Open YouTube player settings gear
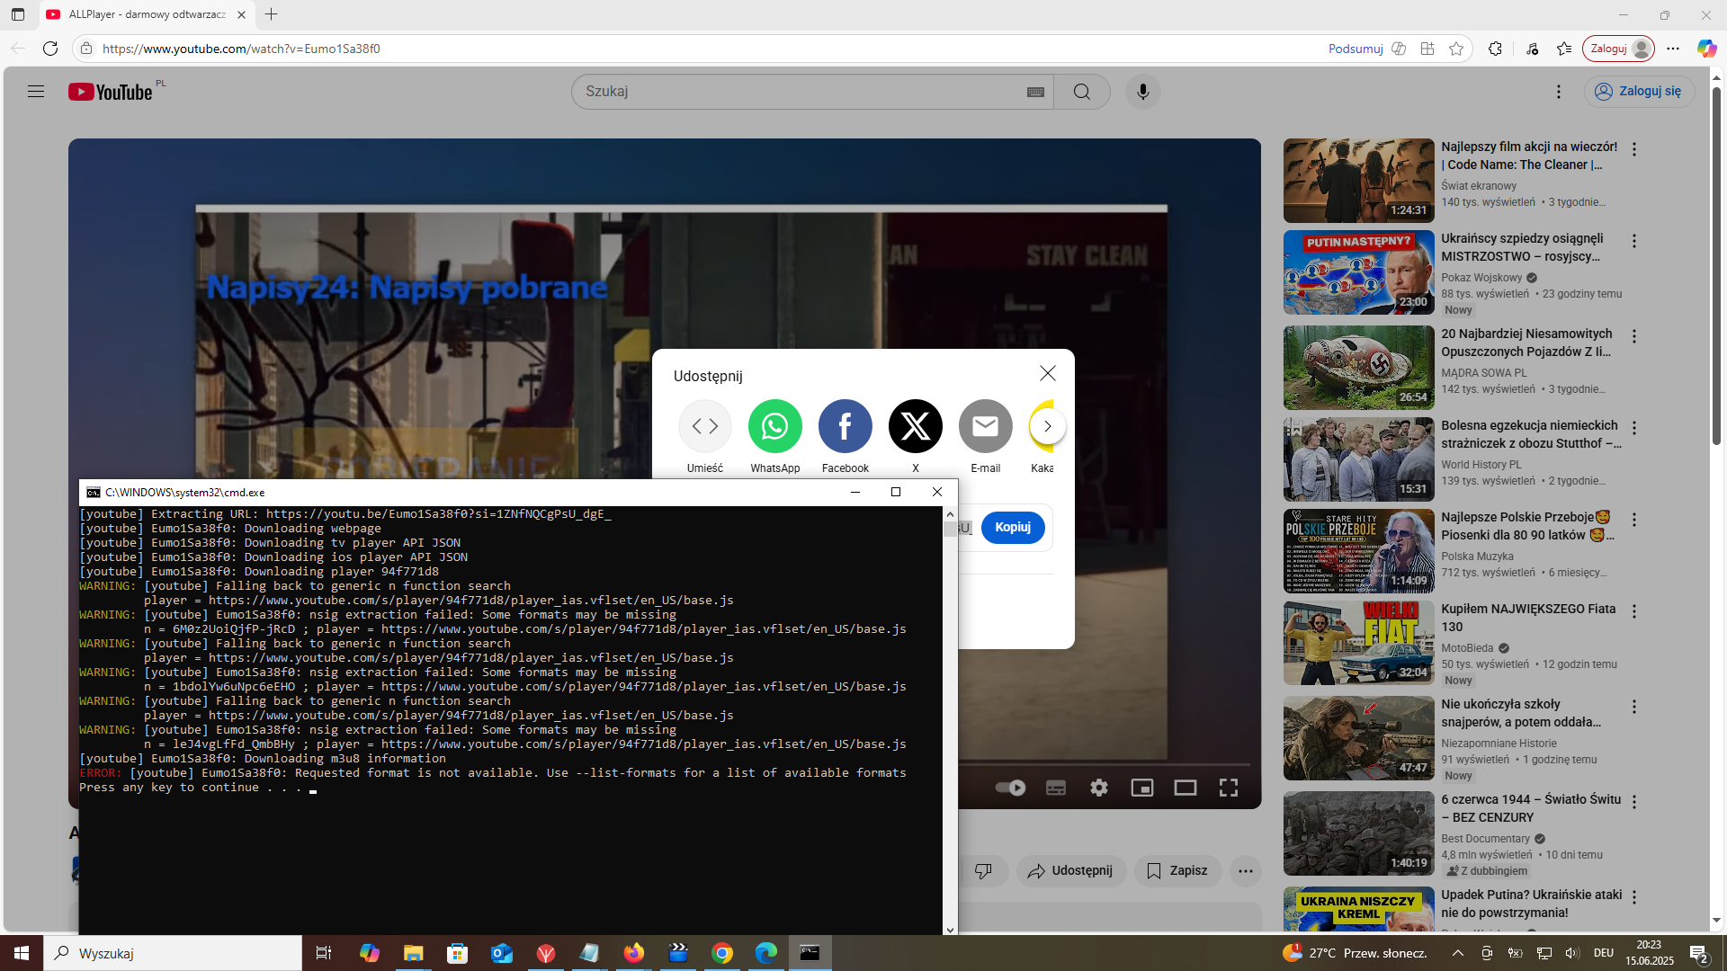Screen dimensions: 1727x971 pyautogui.click(x=1098, y=788)
